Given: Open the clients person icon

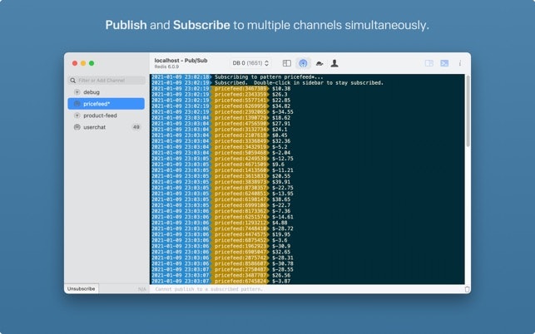Looking at the screenshot, I should [x=334, y=63].
